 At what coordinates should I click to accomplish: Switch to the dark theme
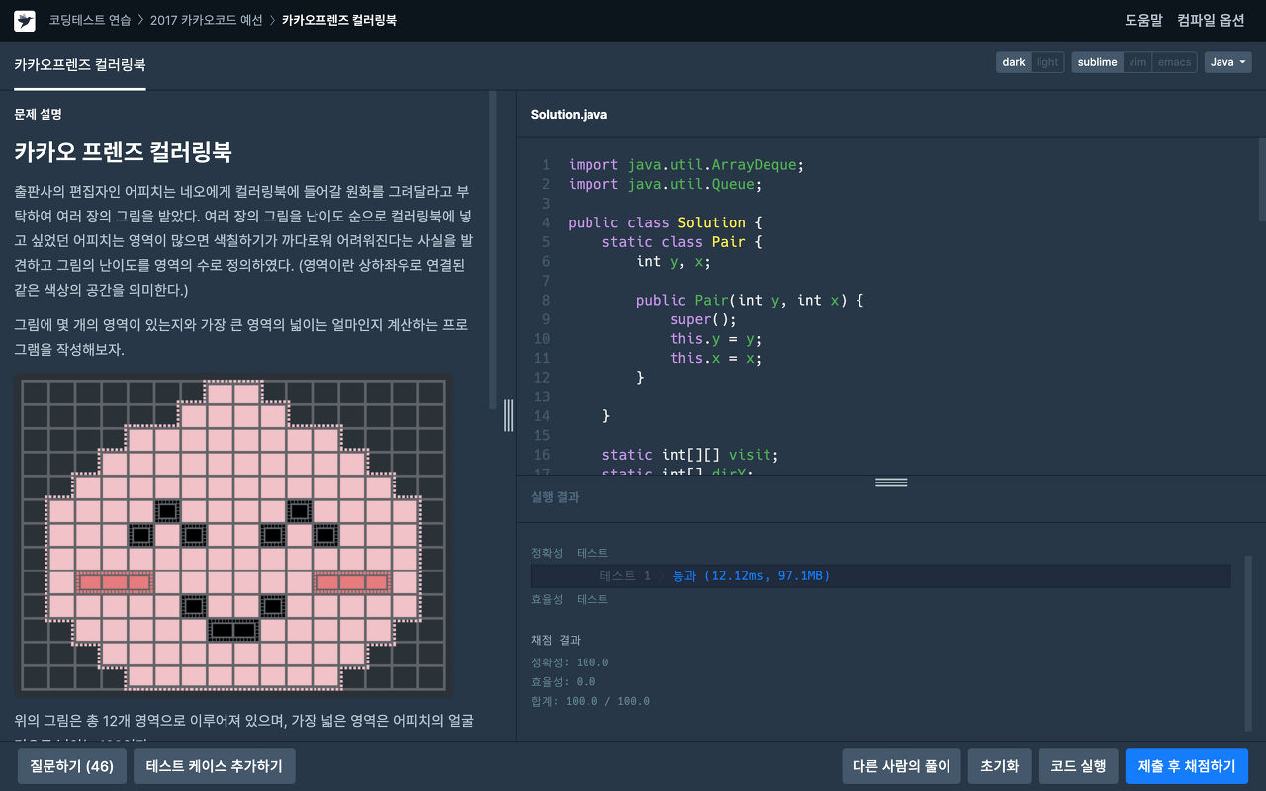(1014, 62)
